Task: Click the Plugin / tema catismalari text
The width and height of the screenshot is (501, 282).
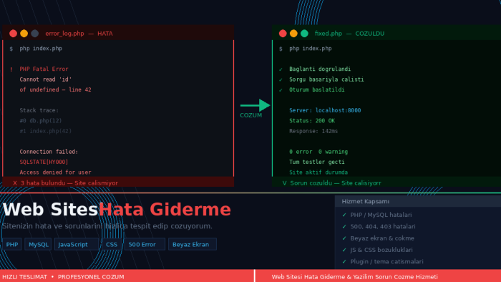Action: pyautogui.click(x=386, y=261)
